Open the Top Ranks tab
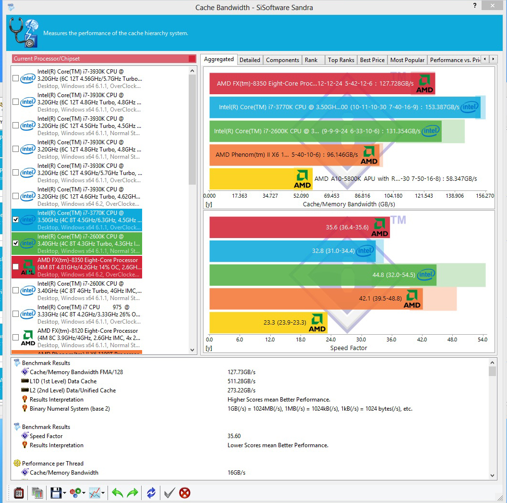This screenshot has width=507, height=503. (341, 60)
